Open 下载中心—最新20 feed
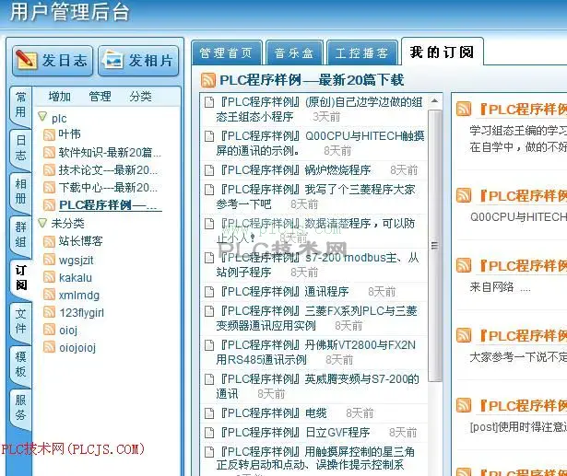Viewport: 567px width, 476px height. [108, 188]
